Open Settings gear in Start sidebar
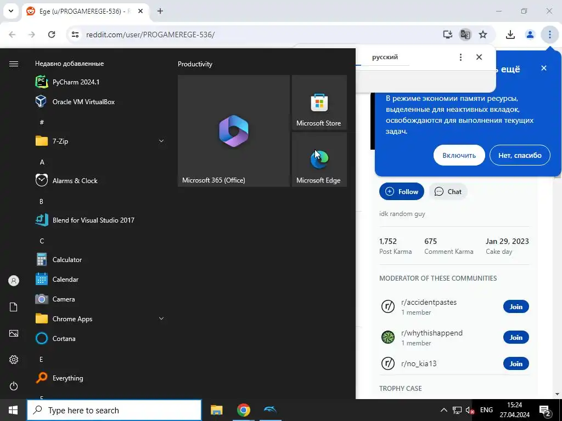 [14, 360]
